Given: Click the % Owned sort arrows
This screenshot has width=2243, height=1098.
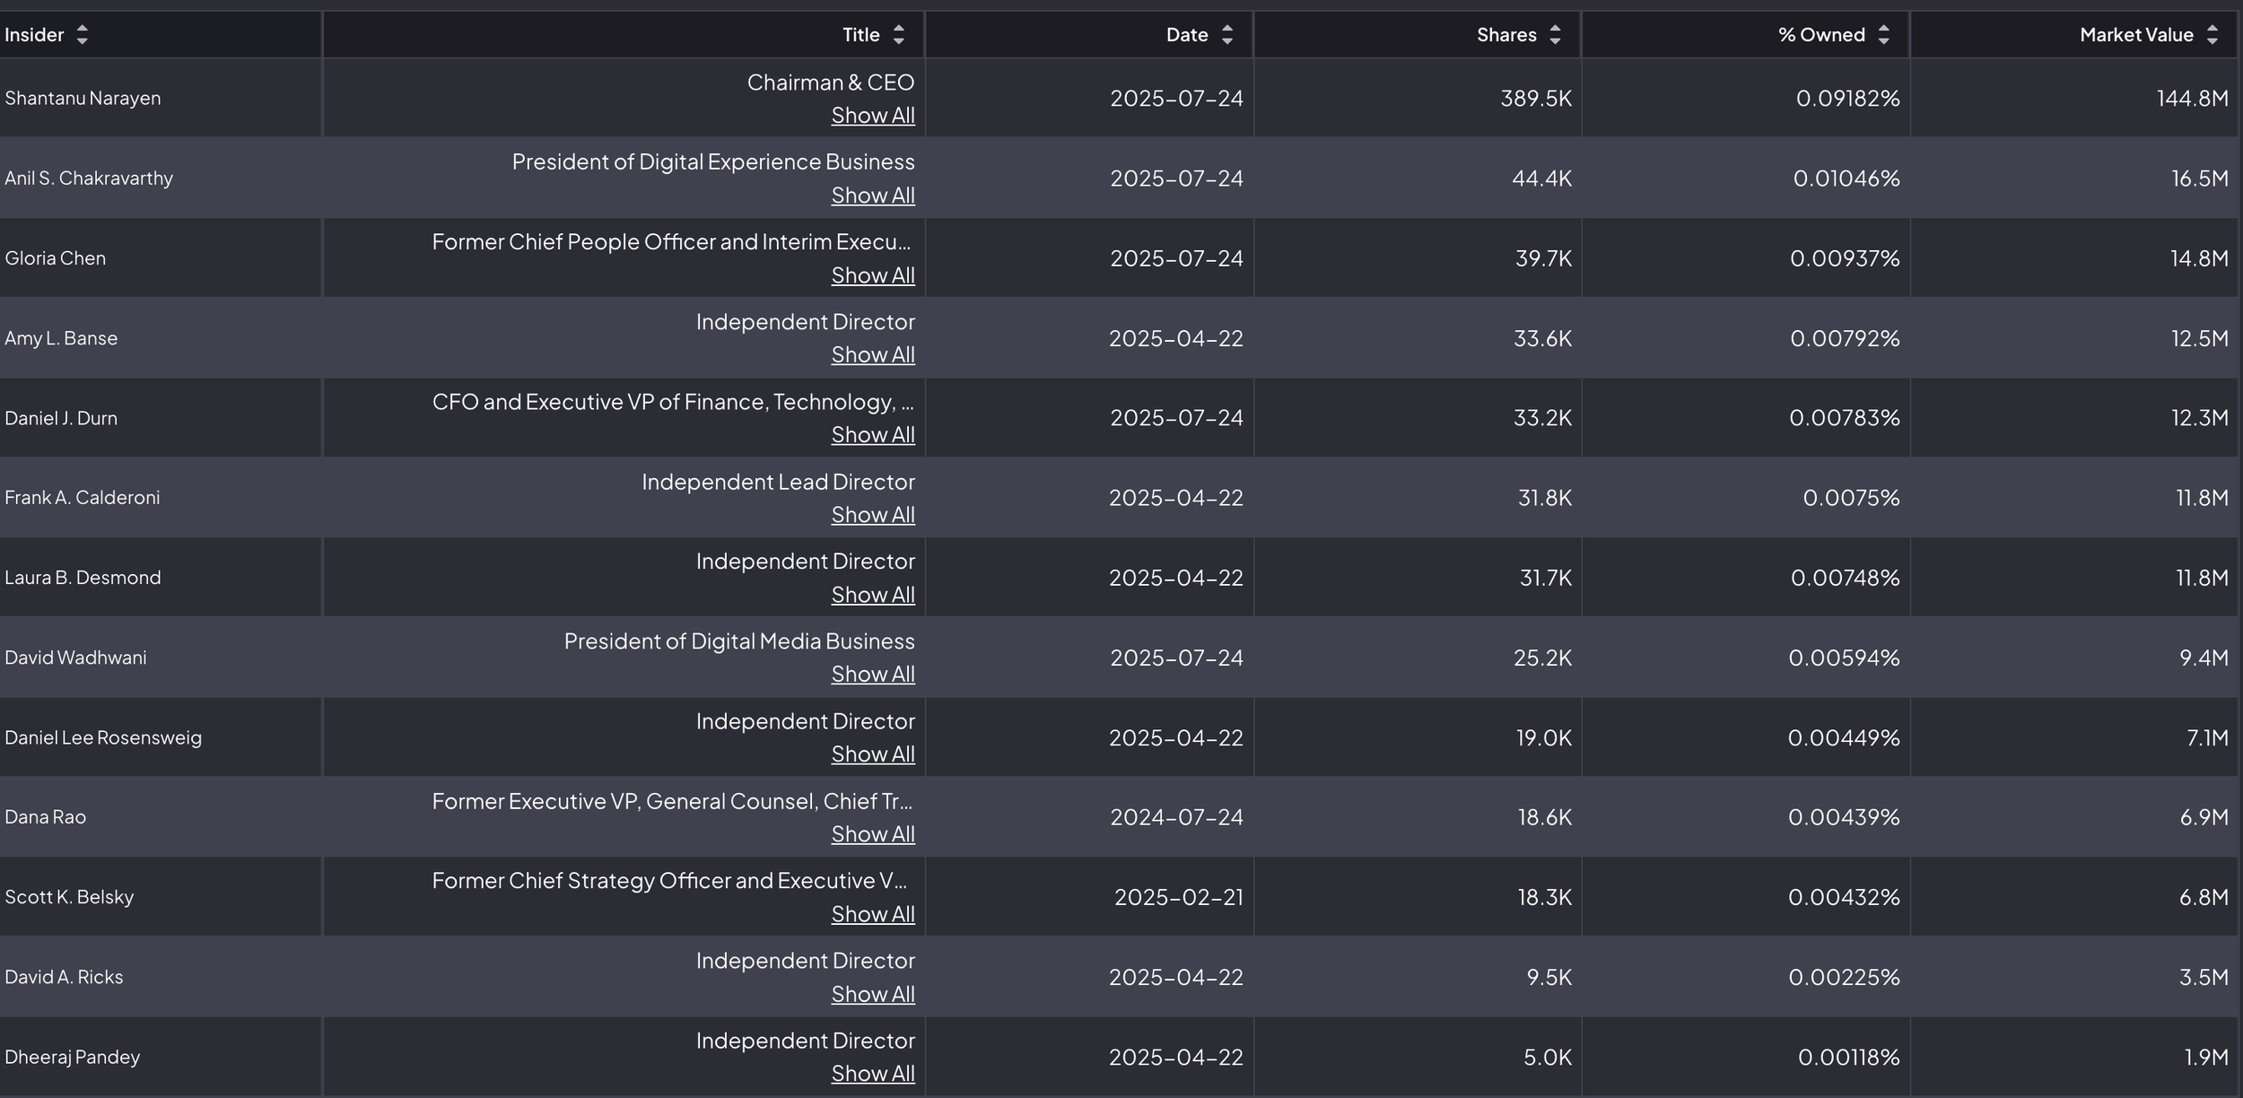Looking at the screenshot, I should click(x=1883, y=35).
